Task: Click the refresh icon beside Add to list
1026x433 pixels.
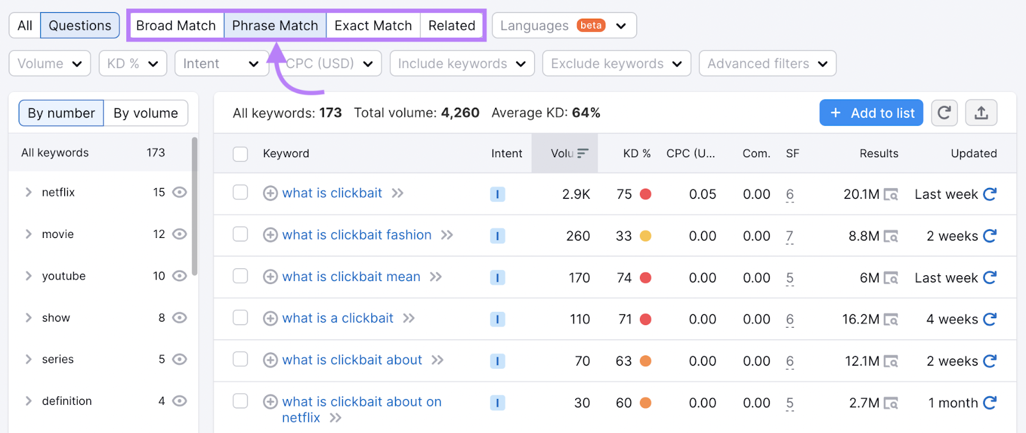Action: point(944,113)
